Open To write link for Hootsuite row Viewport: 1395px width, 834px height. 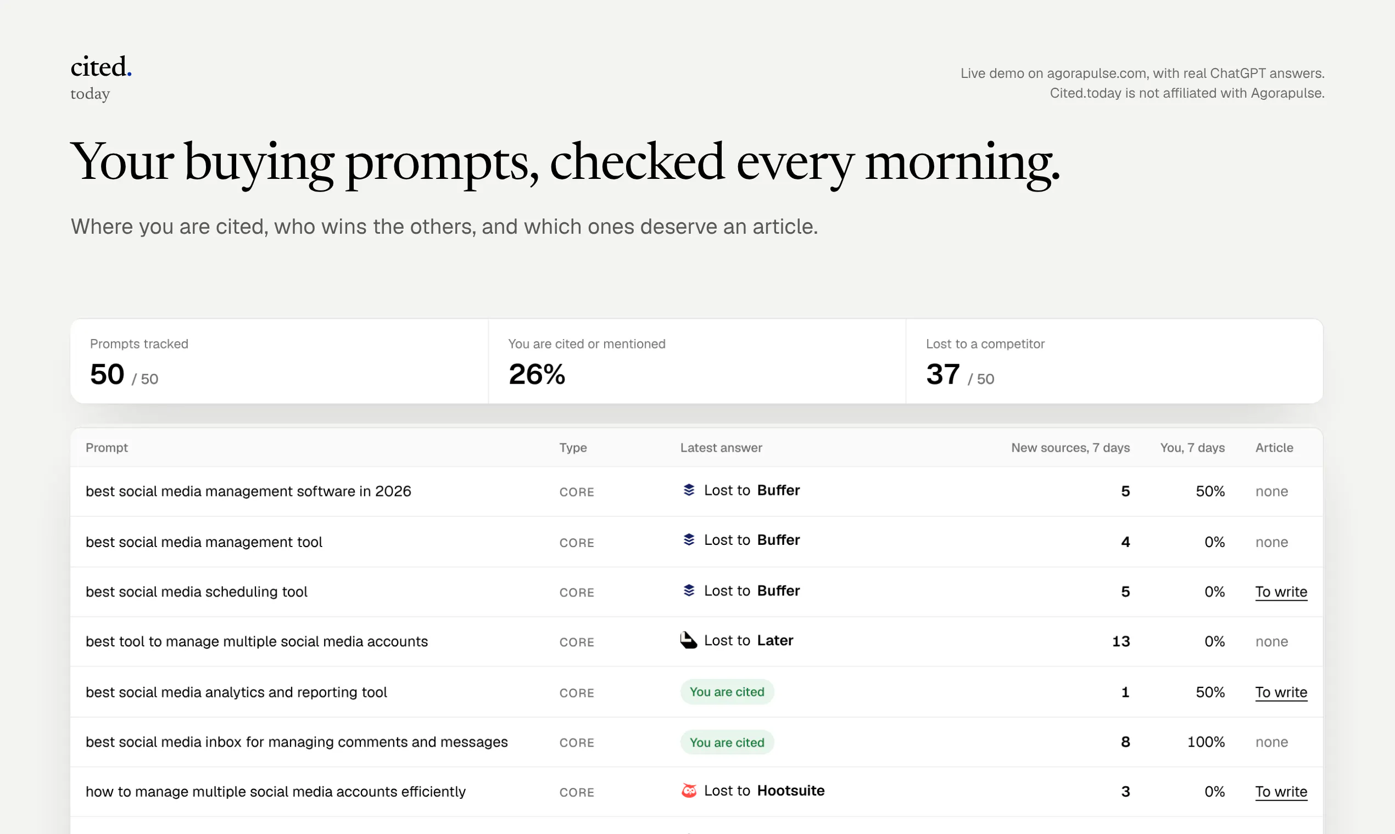point(1281,792)
